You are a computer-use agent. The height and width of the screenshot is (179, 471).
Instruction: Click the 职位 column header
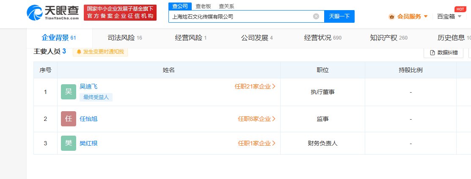pos(322,70)
